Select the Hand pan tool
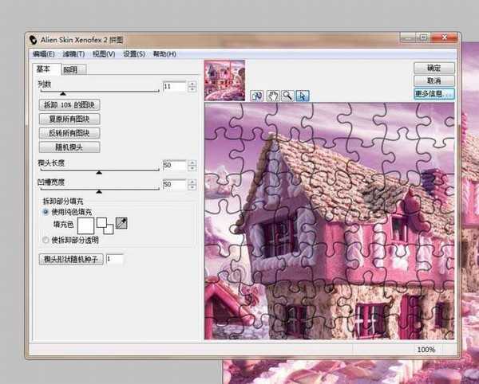Image resolution: width=479 pixels, height=384 pixels. (273, 96)
